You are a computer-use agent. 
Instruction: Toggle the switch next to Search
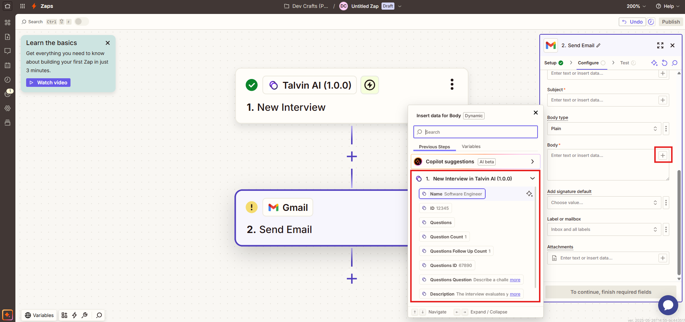[x=81, y=21]
